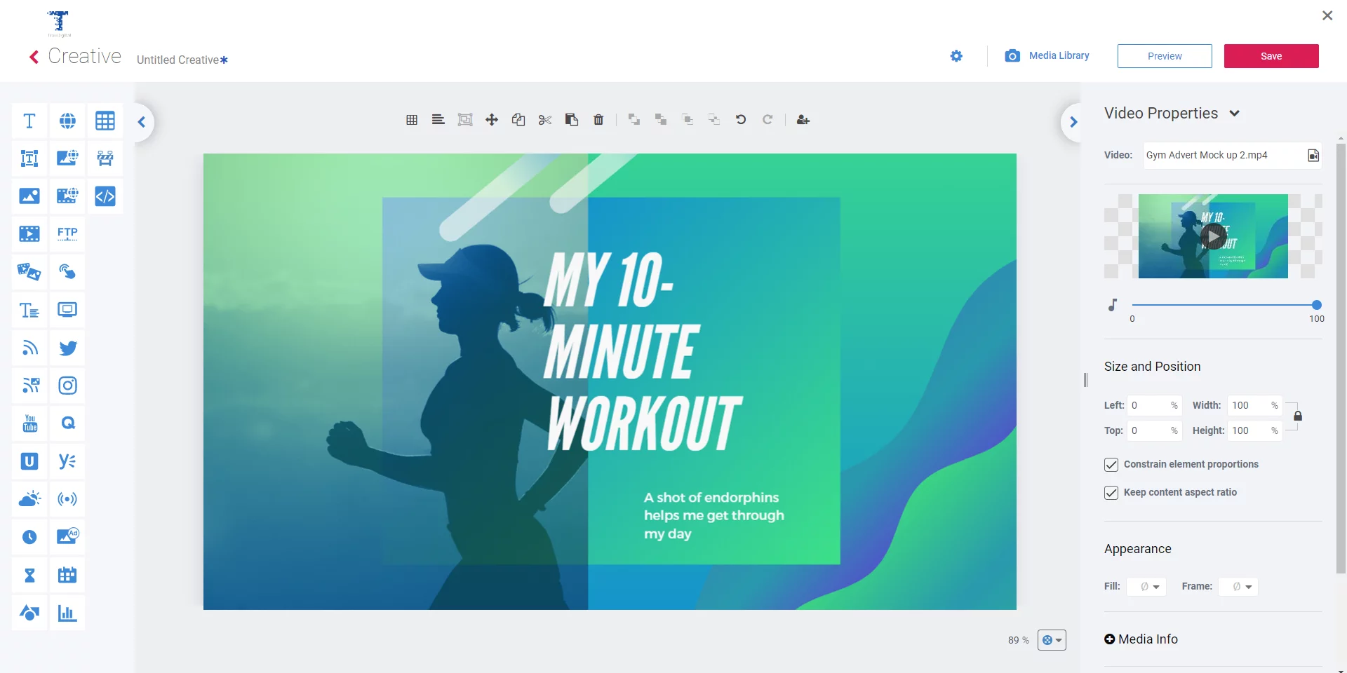Viewport: 1347px width, 673px height.
Task: Click the video volume slider handle
Action: (1317, 305)
